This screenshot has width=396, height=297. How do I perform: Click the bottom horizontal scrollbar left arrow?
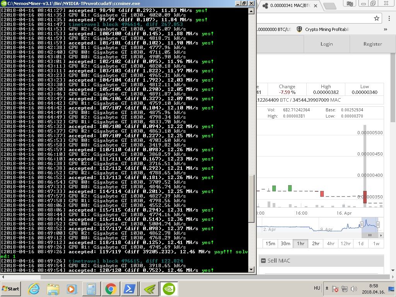(3, 277)
